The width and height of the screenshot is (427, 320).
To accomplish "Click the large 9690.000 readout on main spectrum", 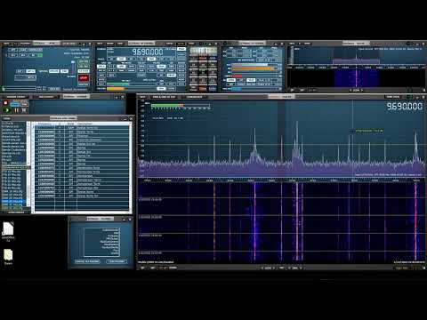I will (405, 107).
